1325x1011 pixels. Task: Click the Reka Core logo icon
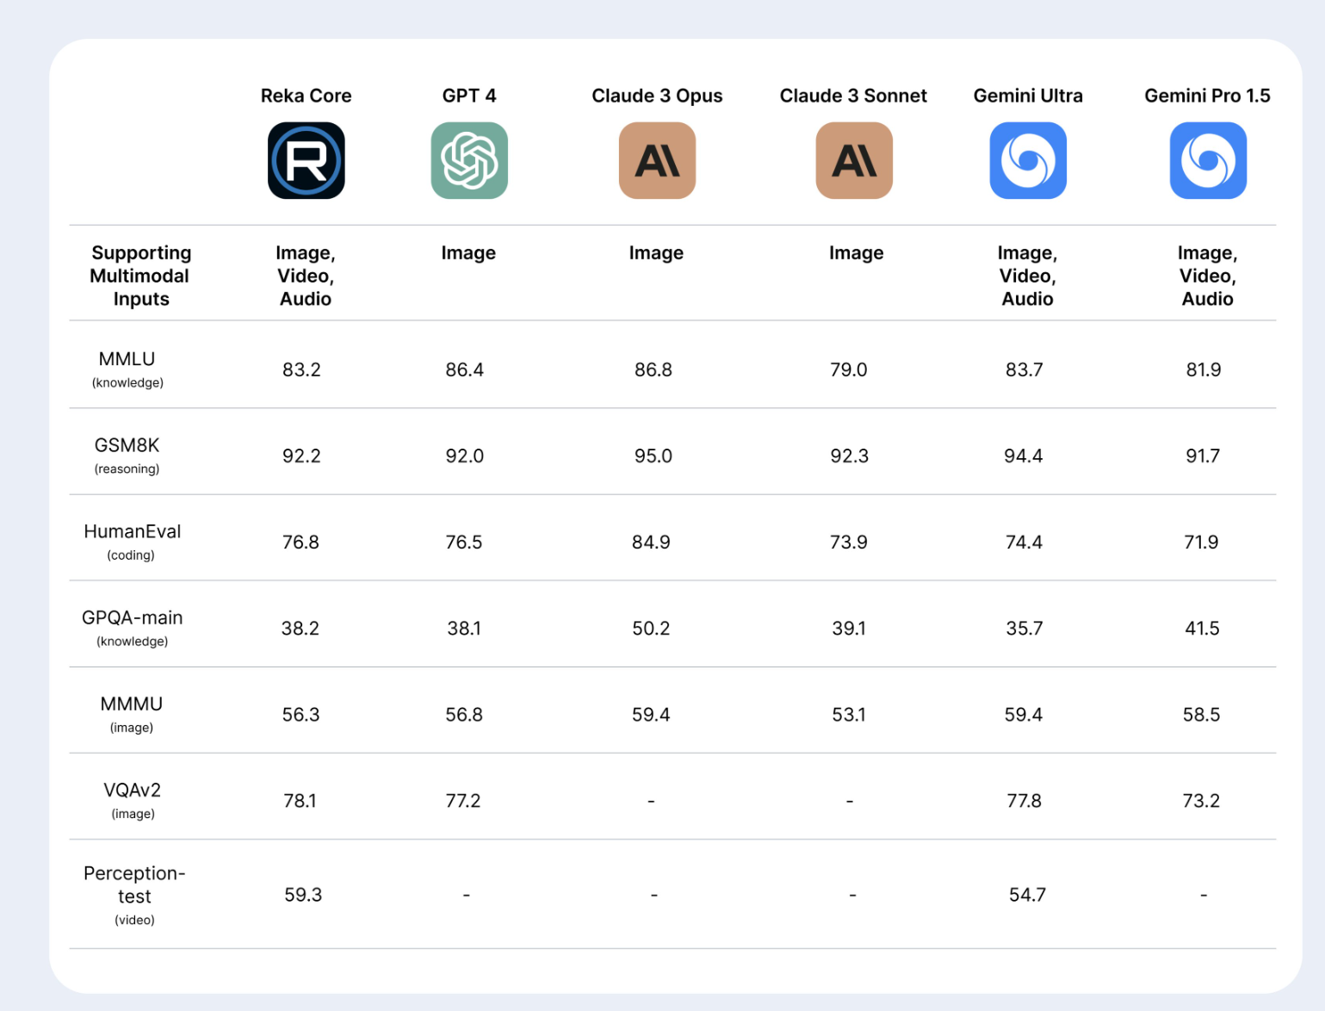click(306, 160)
